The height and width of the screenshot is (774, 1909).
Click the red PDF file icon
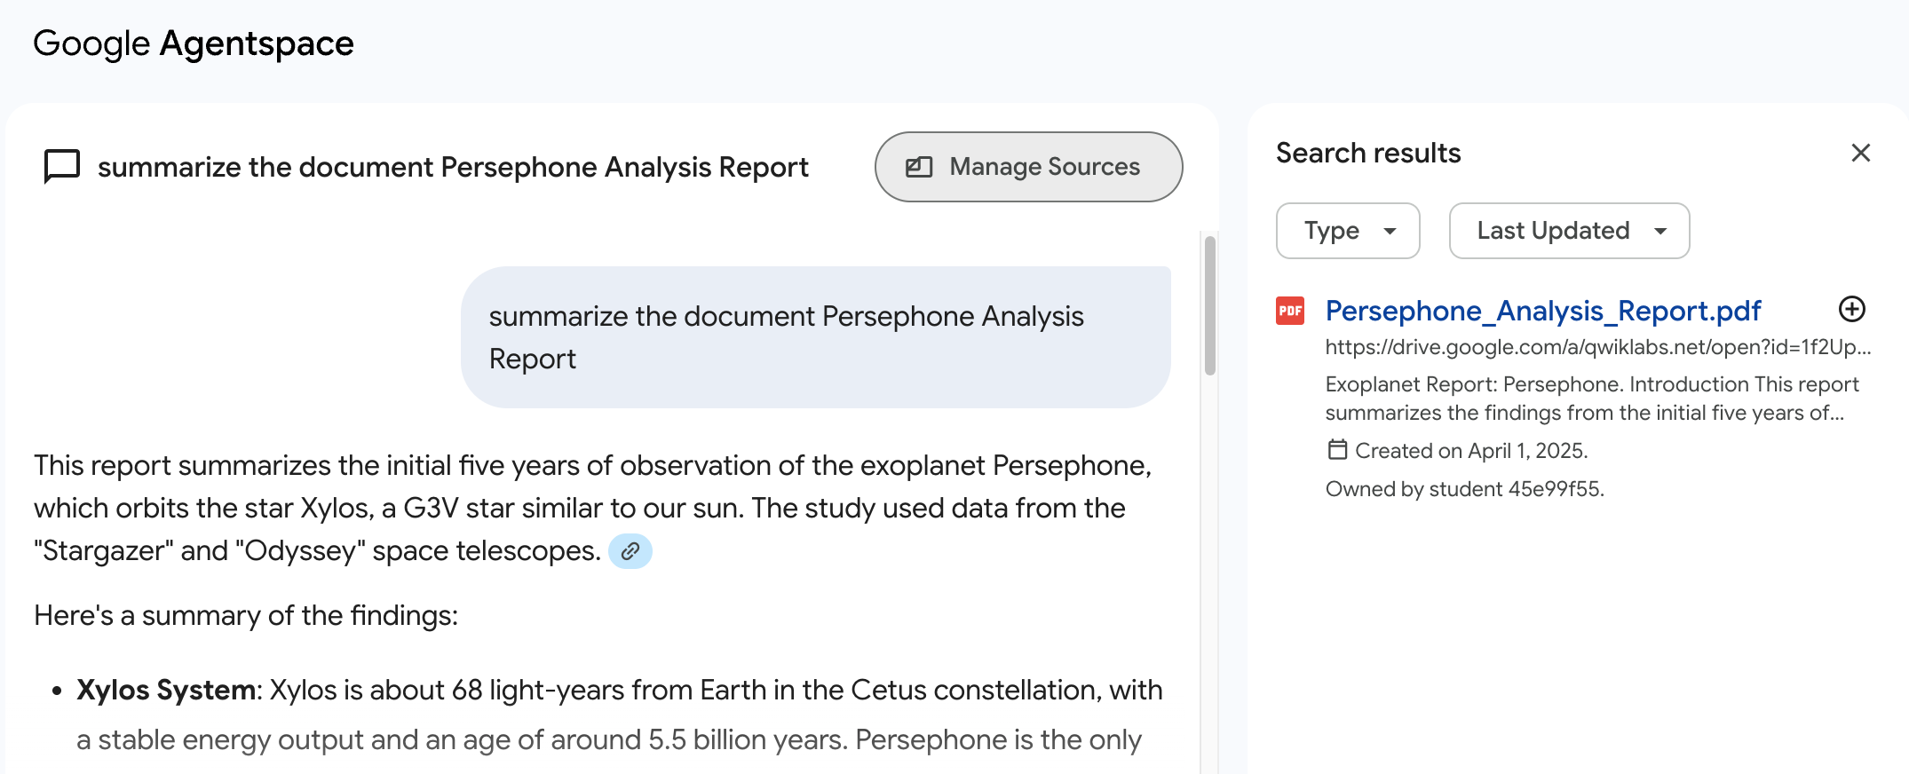[1290, 311]
